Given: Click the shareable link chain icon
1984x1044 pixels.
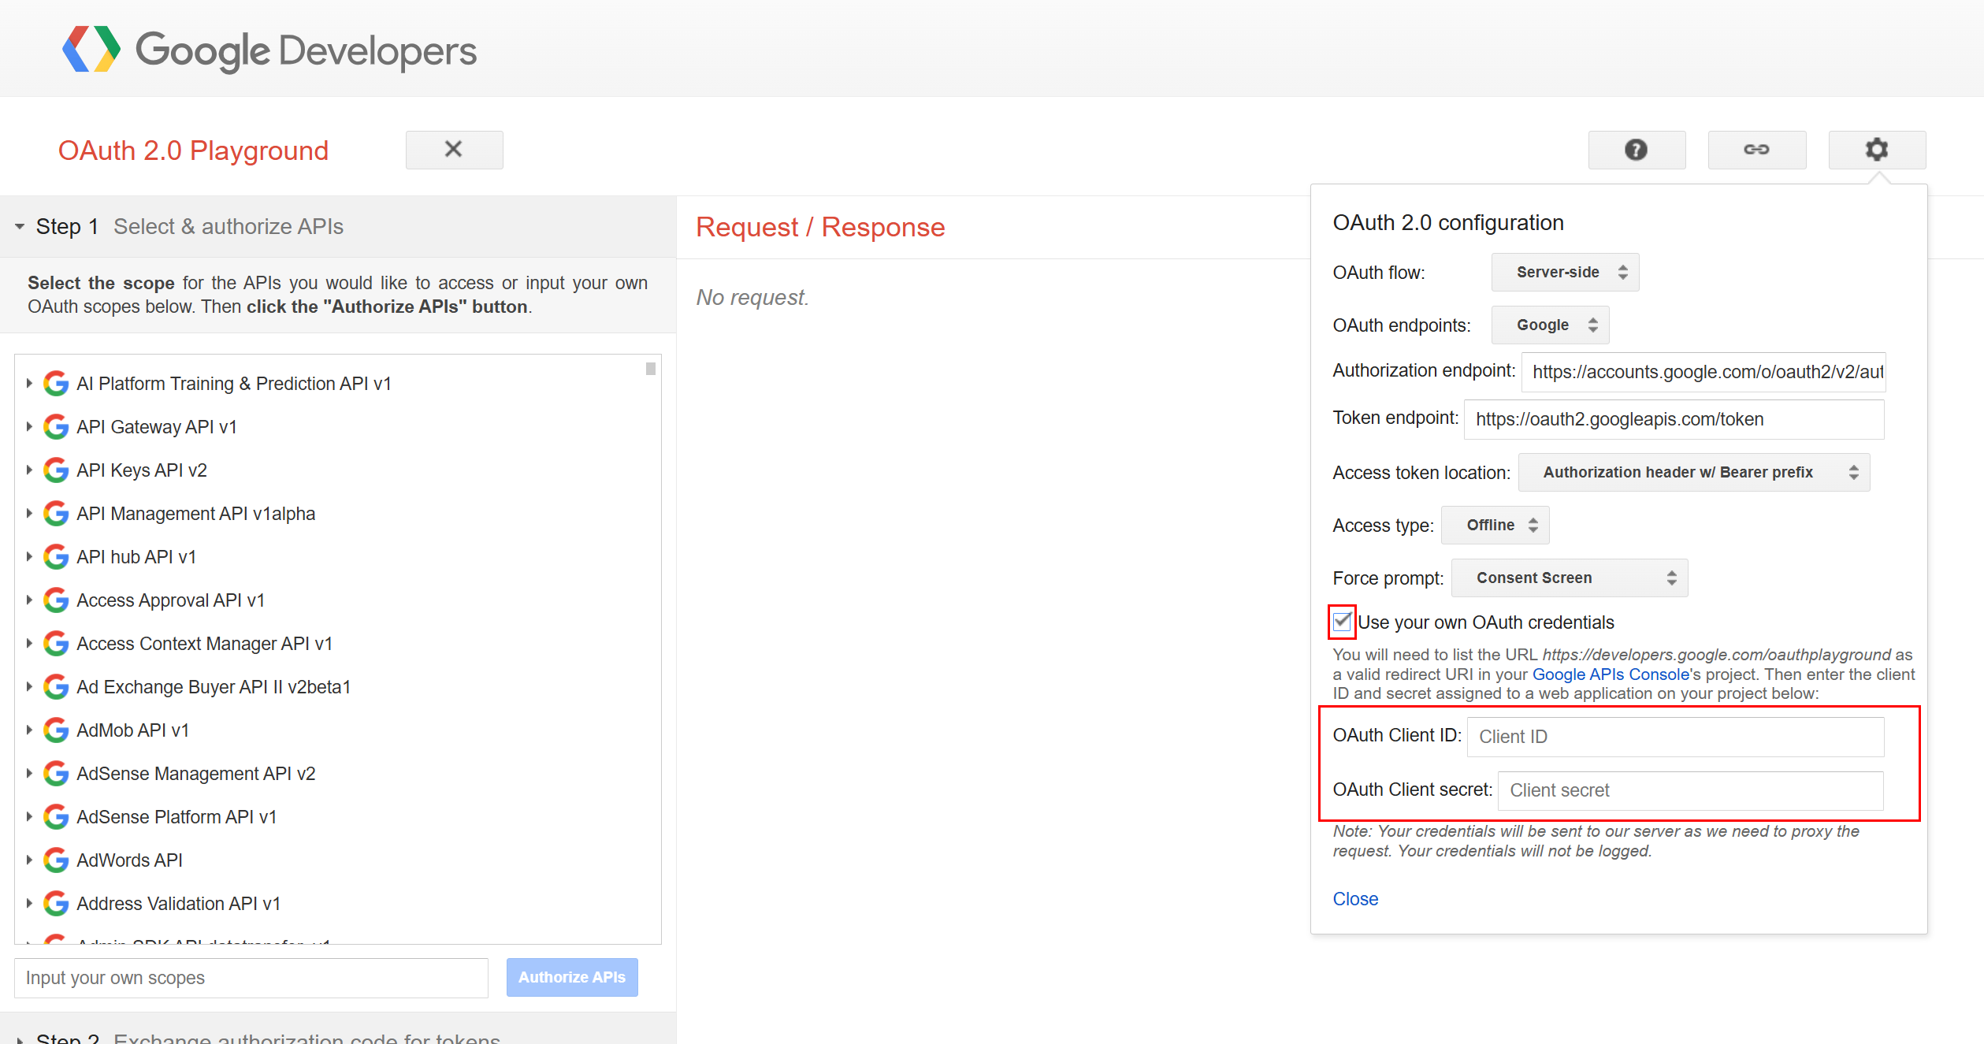Looking at the screenshot, I should [1757, 150].
